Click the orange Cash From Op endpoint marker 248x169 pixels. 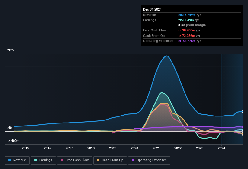243,134
